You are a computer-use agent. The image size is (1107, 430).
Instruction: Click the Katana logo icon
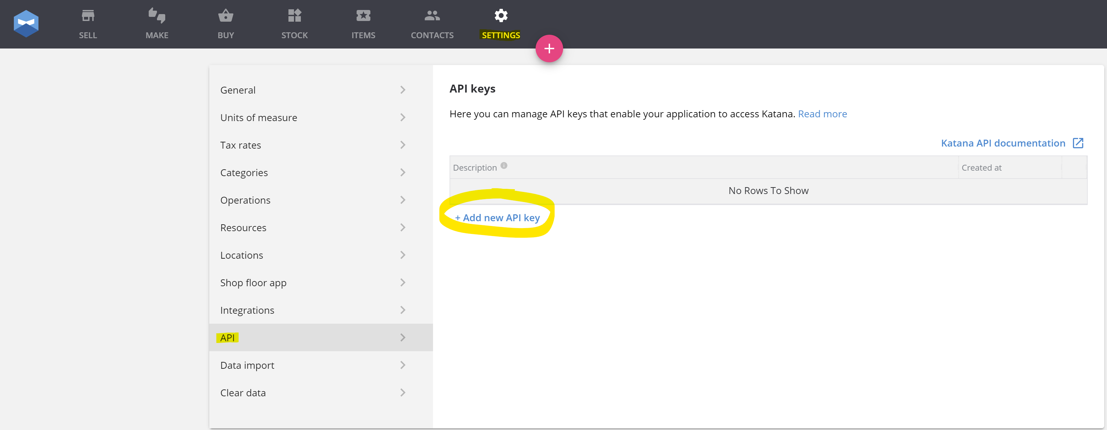(26, 24)
